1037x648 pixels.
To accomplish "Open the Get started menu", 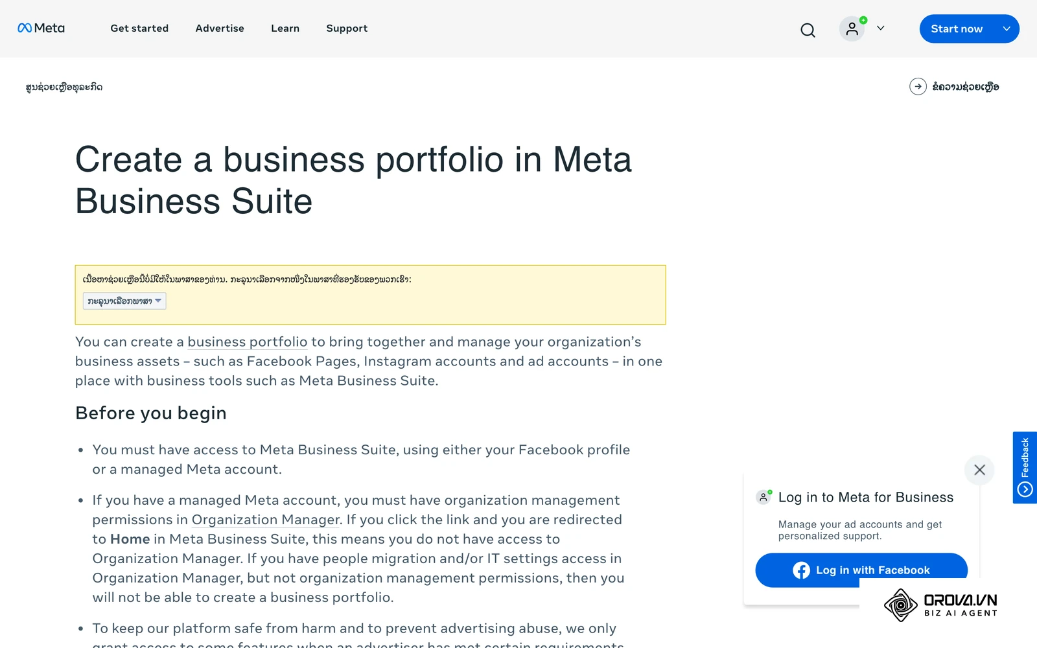I will [139, 29].
